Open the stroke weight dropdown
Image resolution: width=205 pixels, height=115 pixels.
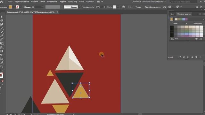click(43, 7)
